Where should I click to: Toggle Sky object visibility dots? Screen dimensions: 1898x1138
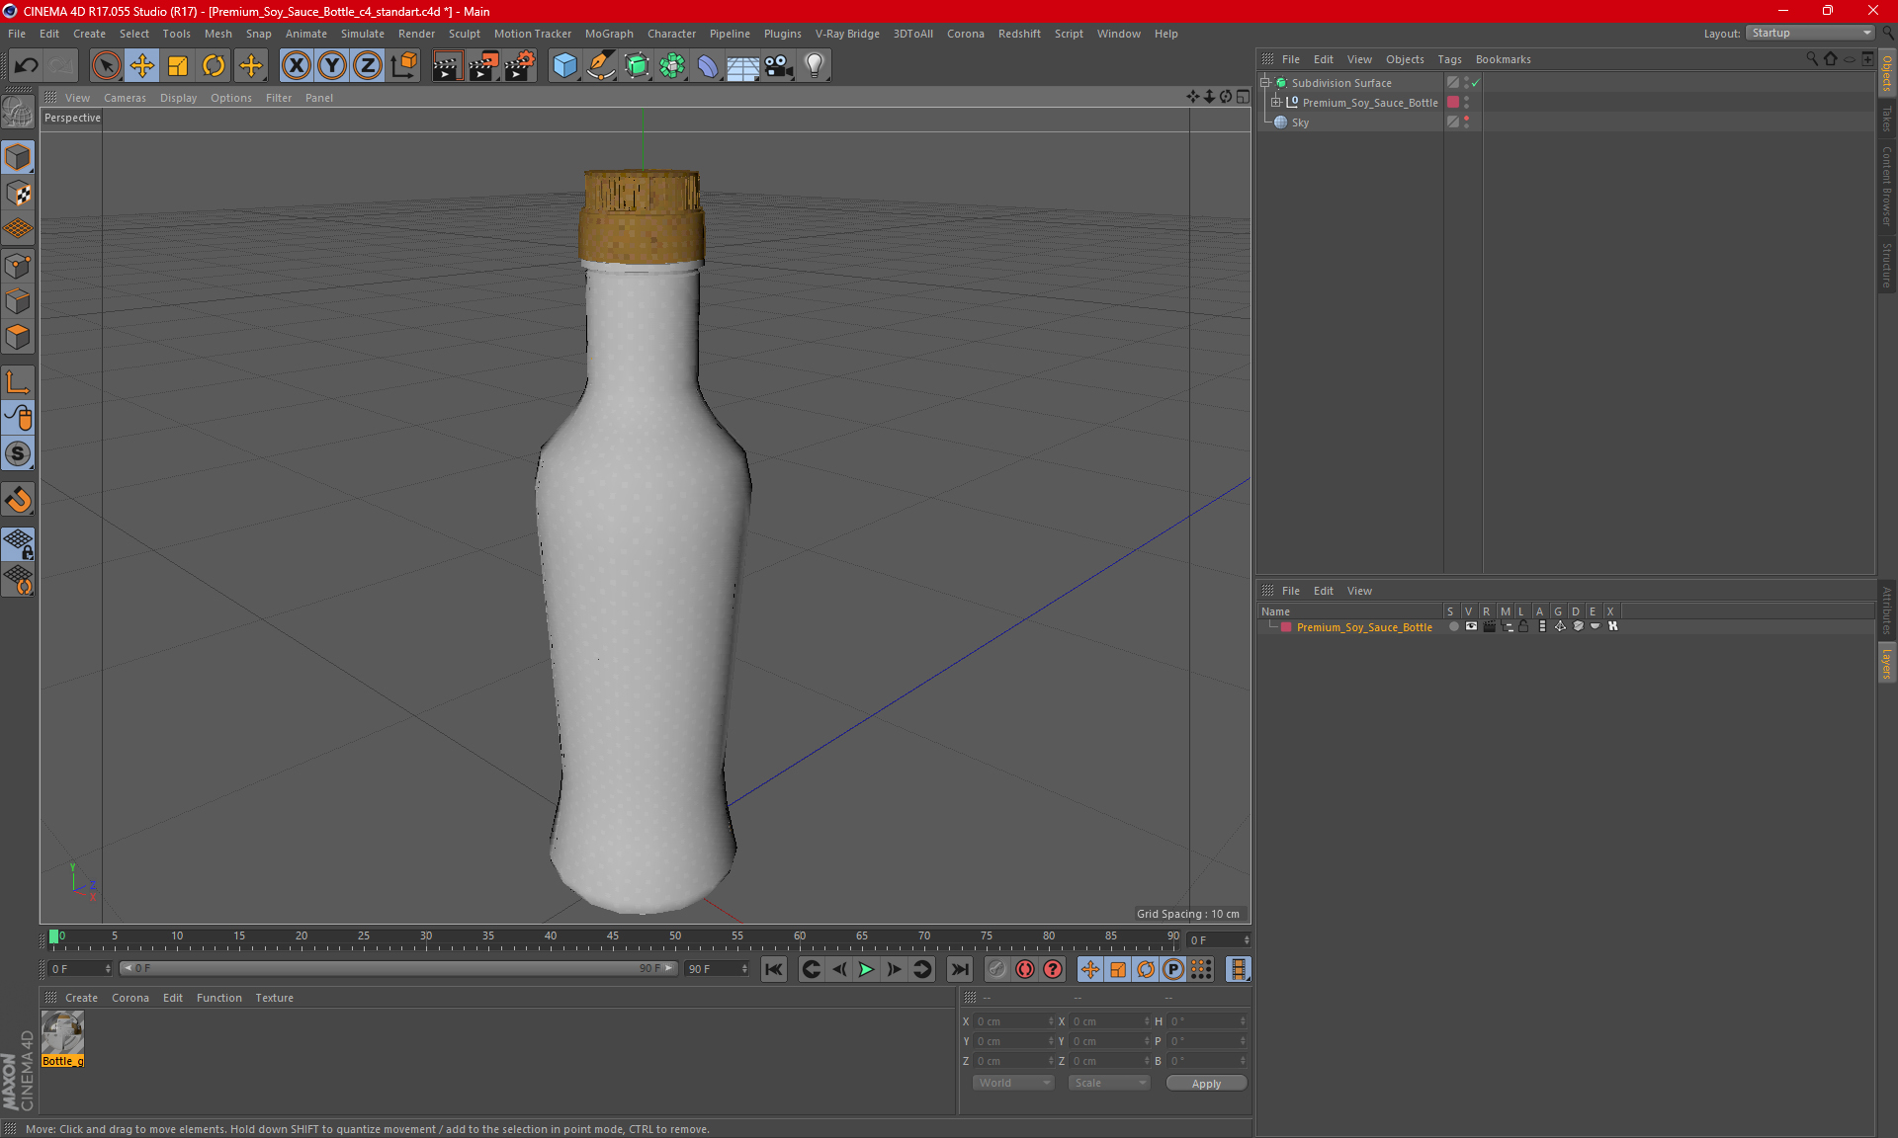pyautogui.click(x=1466, y=122)
